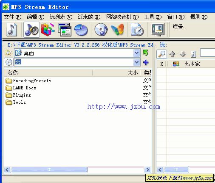Viewport: 215px width, 183px height.
Task: Click the app icon in title bar
Action: 6,7
